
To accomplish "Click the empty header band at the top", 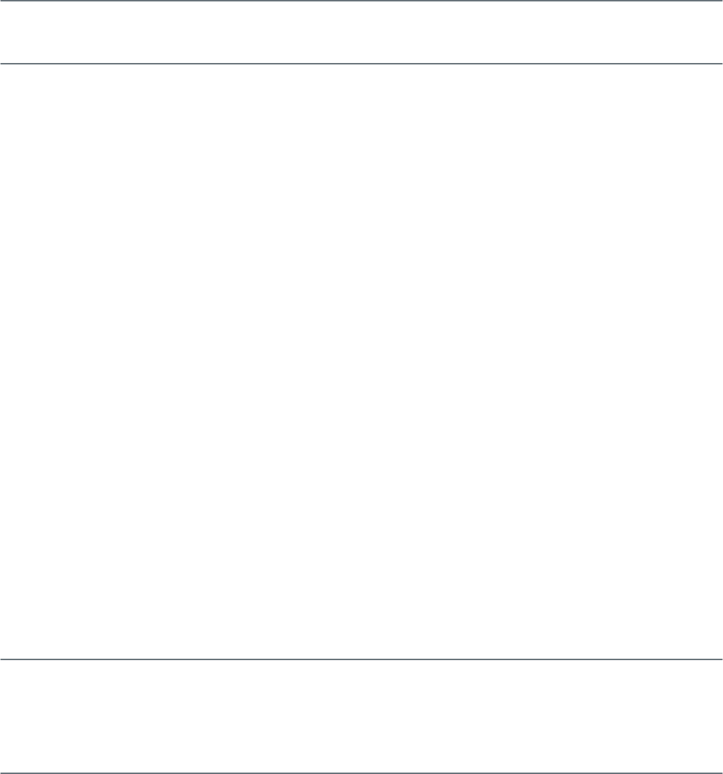I will point(361,32).
